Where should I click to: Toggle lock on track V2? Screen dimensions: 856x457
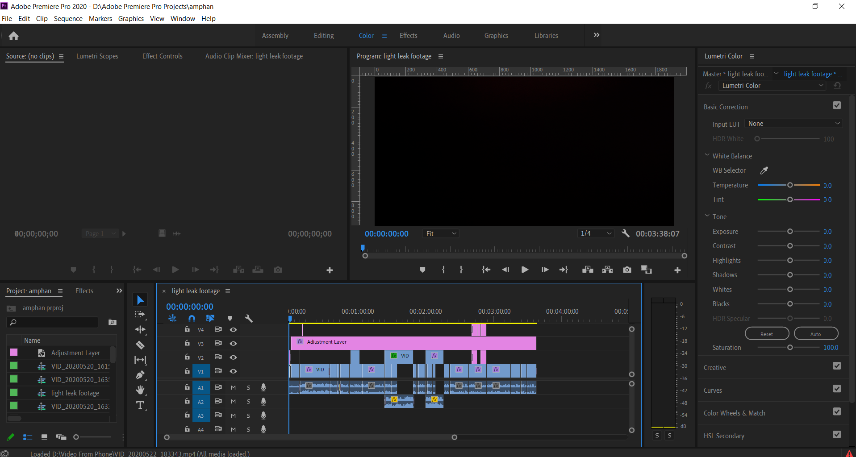click(x=187, y=357)
